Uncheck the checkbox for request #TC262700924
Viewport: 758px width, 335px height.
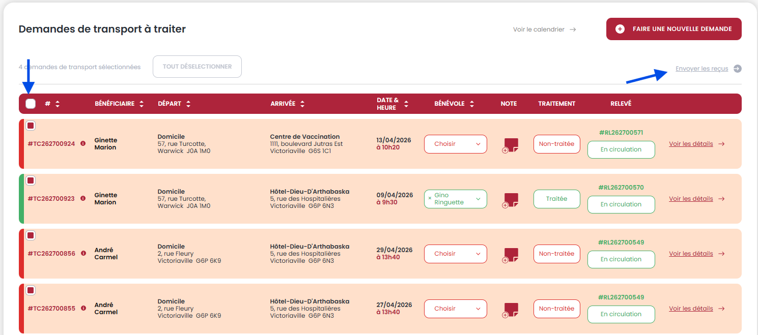31,126
